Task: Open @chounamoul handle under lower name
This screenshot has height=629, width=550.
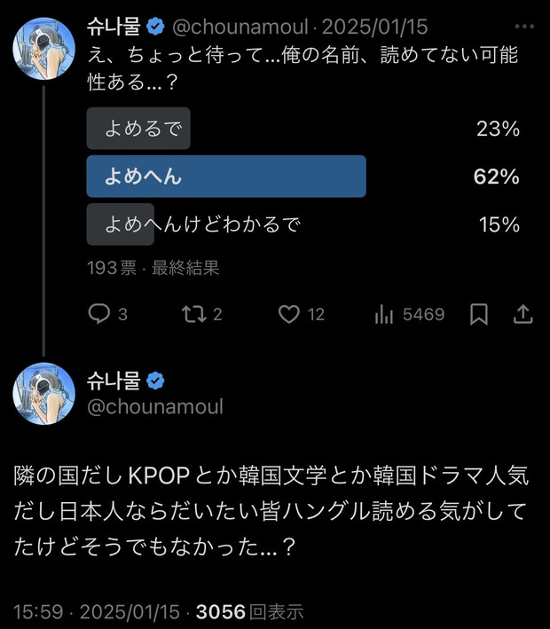Action: (x=154, y=407)
